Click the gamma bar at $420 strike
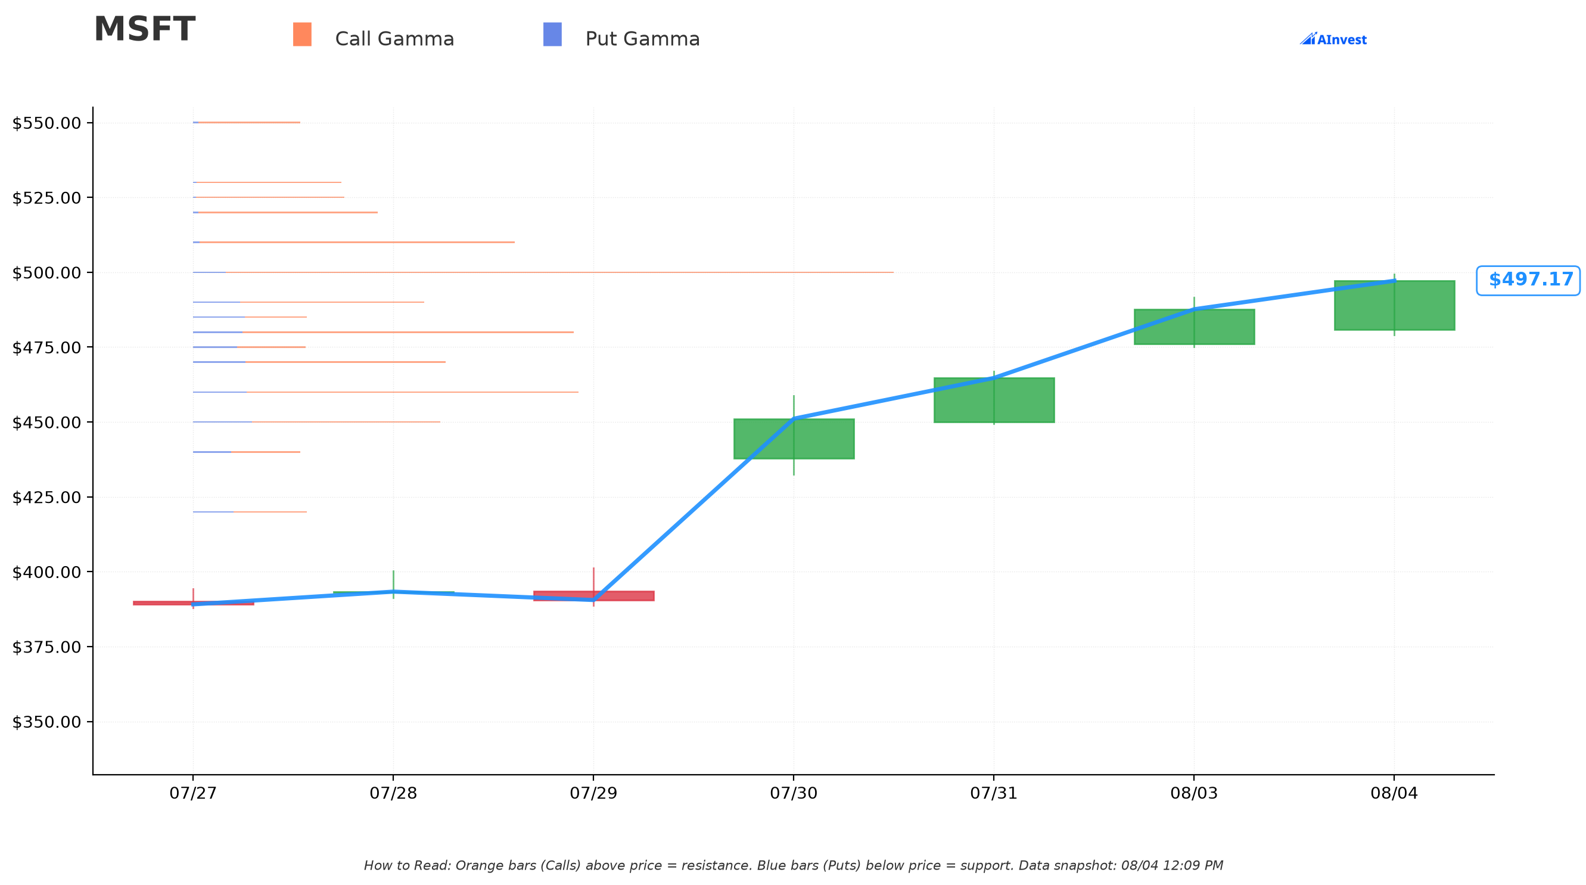The height and width of the screenshot is (885, 1586). point(250,511)
